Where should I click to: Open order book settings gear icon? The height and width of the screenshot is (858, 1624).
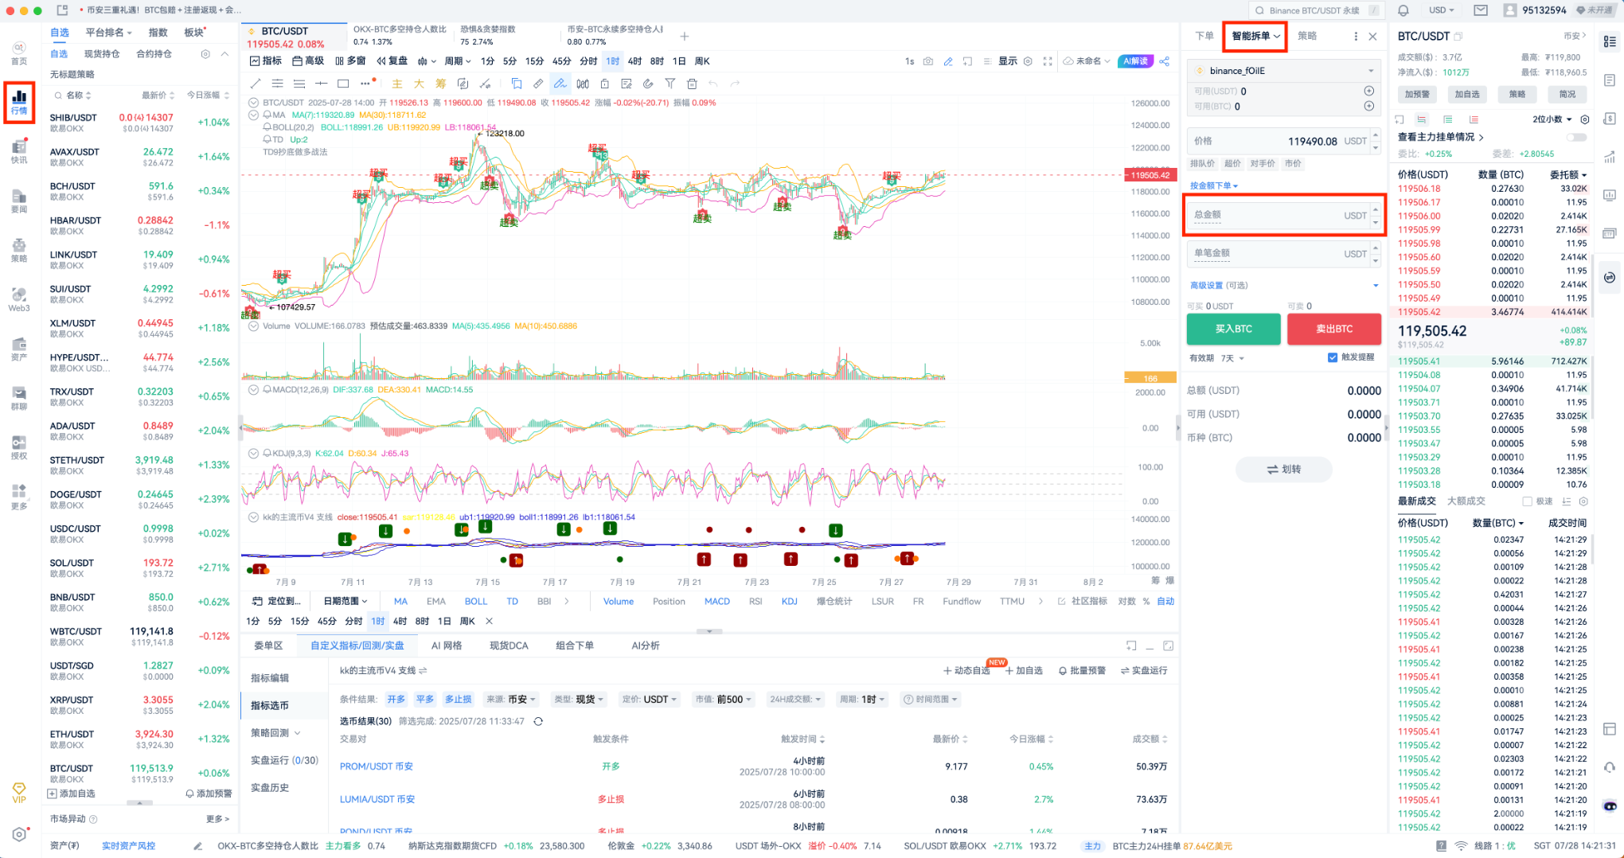tap(1585, 119)
